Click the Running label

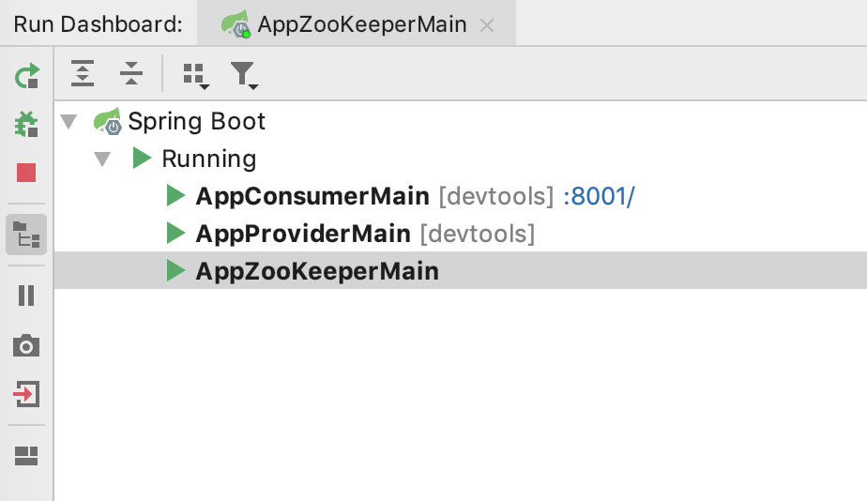tap(209, 159)
